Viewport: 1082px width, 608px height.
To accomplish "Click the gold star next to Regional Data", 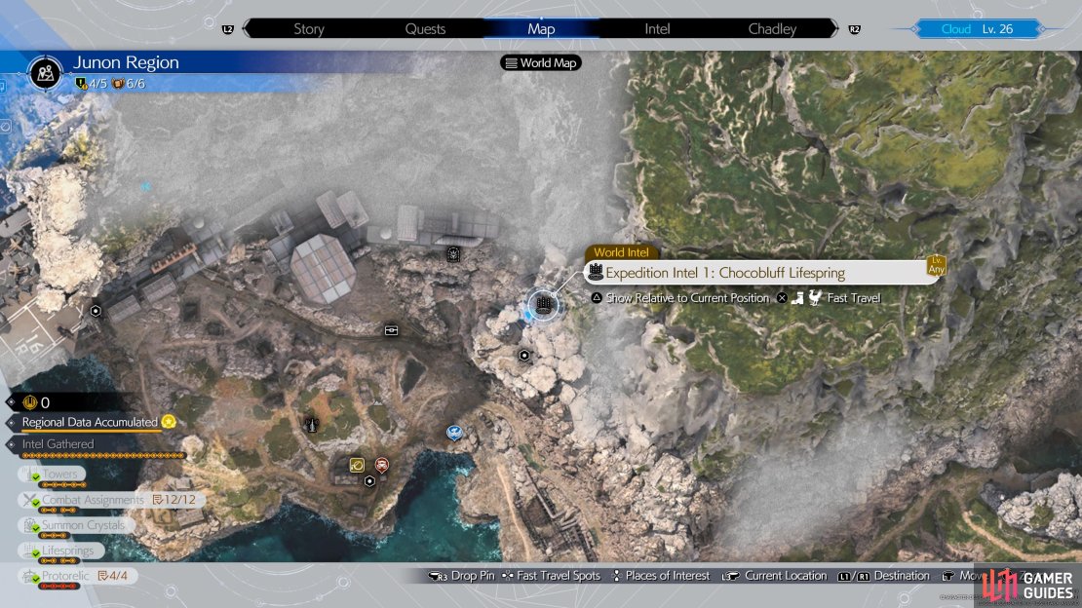I will (169, 422).
